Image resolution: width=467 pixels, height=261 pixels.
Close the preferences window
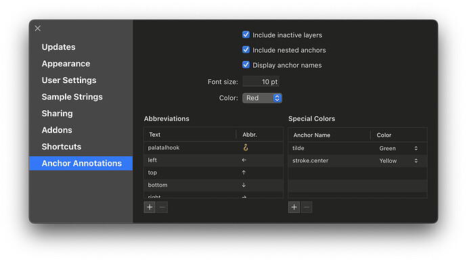(37, 28)
